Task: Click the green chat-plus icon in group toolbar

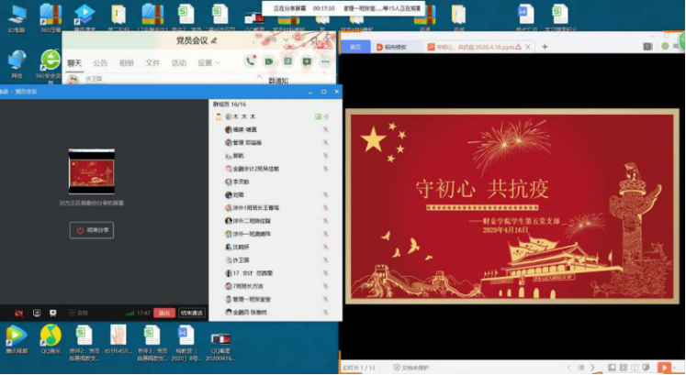Action: coord(307,62)
